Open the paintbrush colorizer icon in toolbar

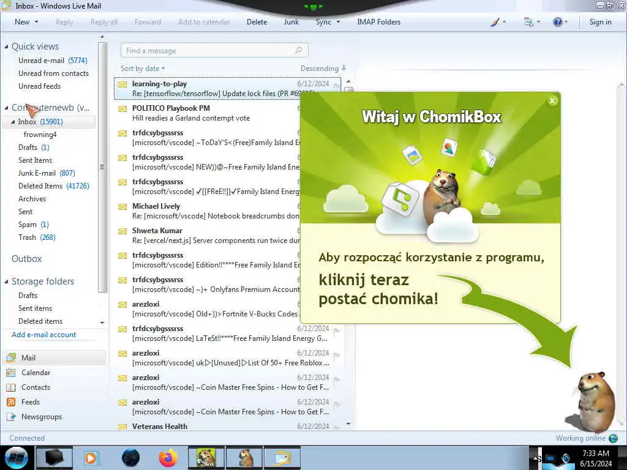(x=495, y=22)
